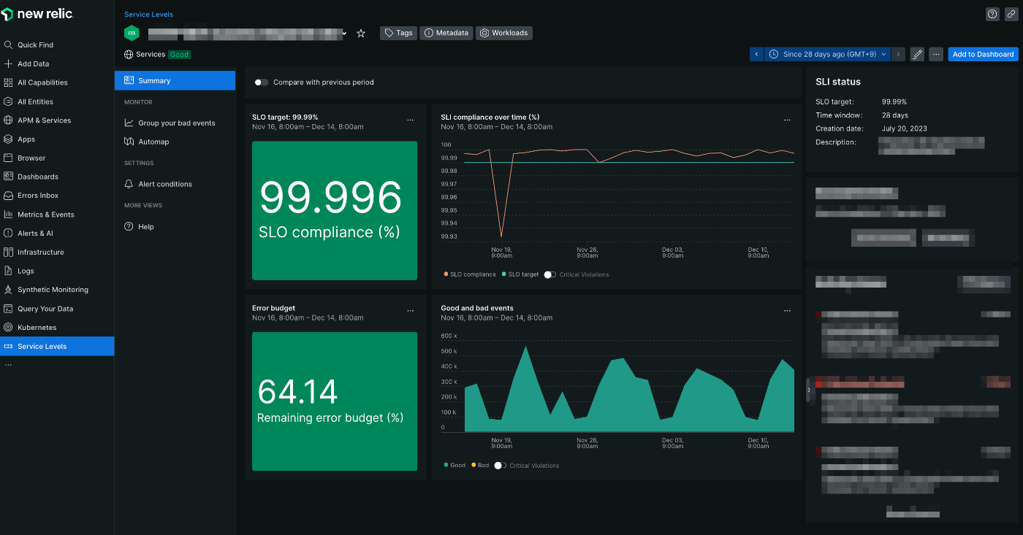Toggle Bad events legend series

click(x=480, y=465)
